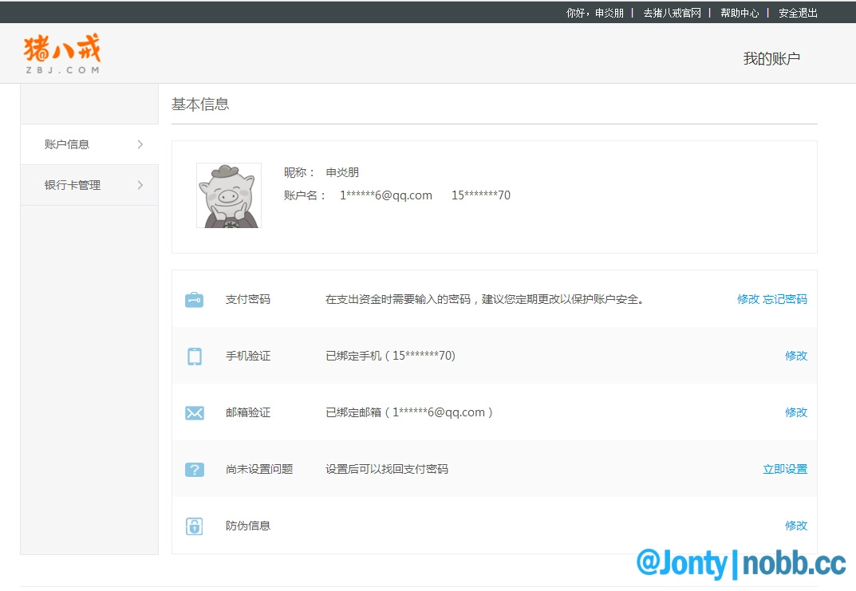Viewport: 856px width, 591px height.
Task: Modify the bound phone number via 修改
Action: coord(795,356)
